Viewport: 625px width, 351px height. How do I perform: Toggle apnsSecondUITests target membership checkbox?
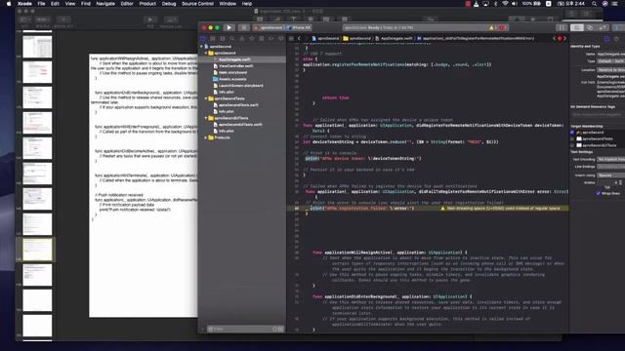point(572,145)
